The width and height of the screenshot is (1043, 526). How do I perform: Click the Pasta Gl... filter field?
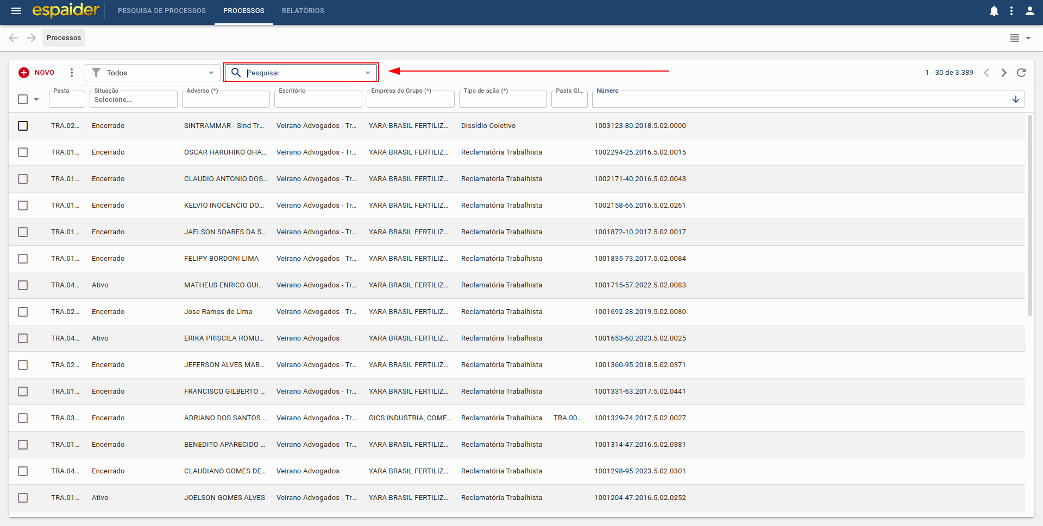click(569, 99)
